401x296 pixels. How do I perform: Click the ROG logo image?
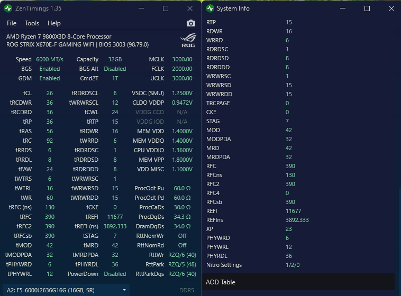point(188,41)
